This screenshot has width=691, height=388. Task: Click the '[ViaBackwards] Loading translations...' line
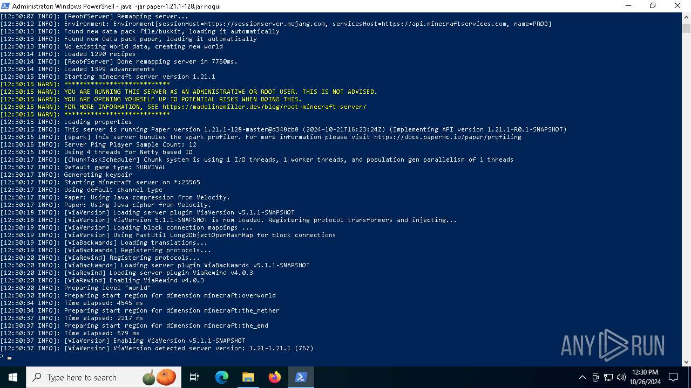[104, 242]
